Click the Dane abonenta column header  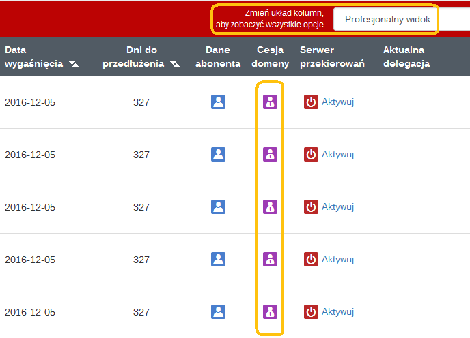218,57
